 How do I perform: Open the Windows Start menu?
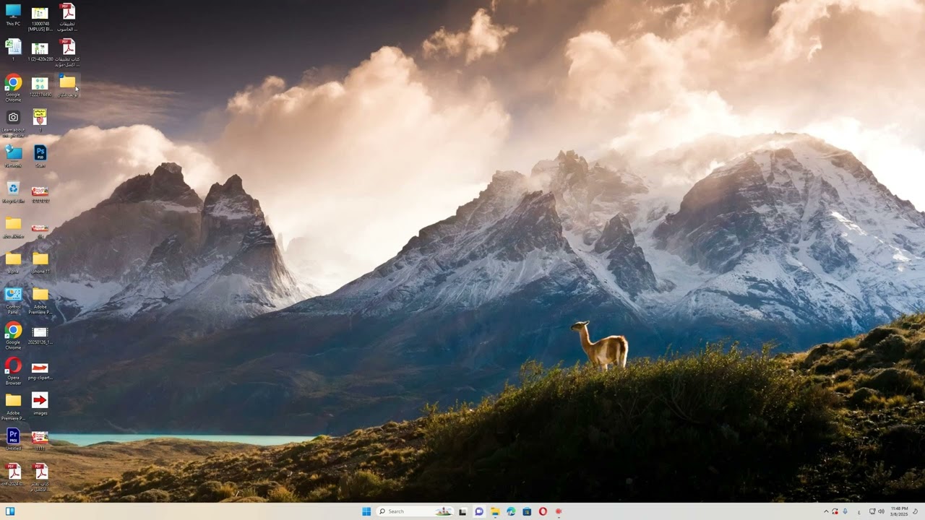366,511
